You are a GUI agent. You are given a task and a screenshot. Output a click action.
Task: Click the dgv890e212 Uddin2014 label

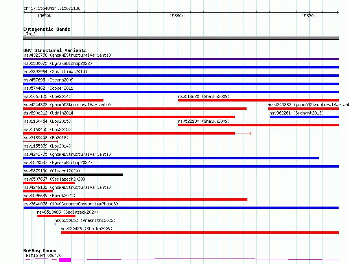[50, 113]
